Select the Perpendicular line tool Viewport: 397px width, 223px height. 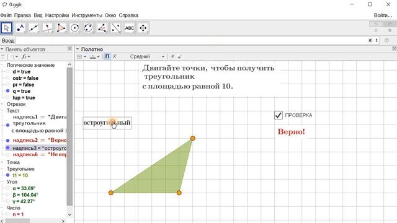[48, 28]
